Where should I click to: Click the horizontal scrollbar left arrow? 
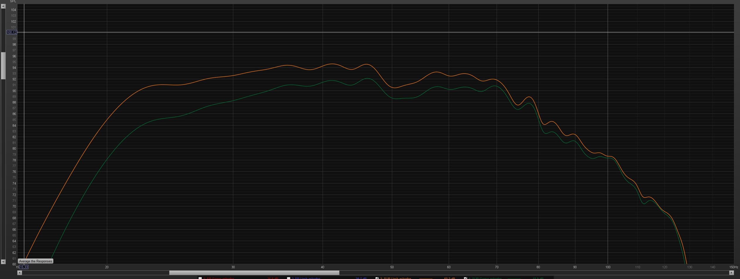pyautogui.click(x=20, y=273)
